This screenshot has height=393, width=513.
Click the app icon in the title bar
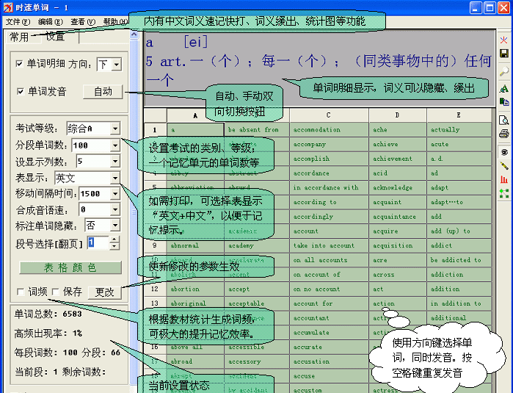pos(8,7)
